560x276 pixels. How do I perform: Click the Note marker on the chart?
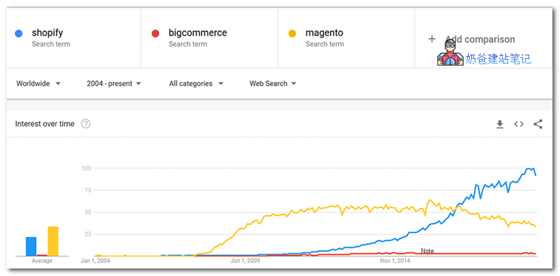point(427,251)
